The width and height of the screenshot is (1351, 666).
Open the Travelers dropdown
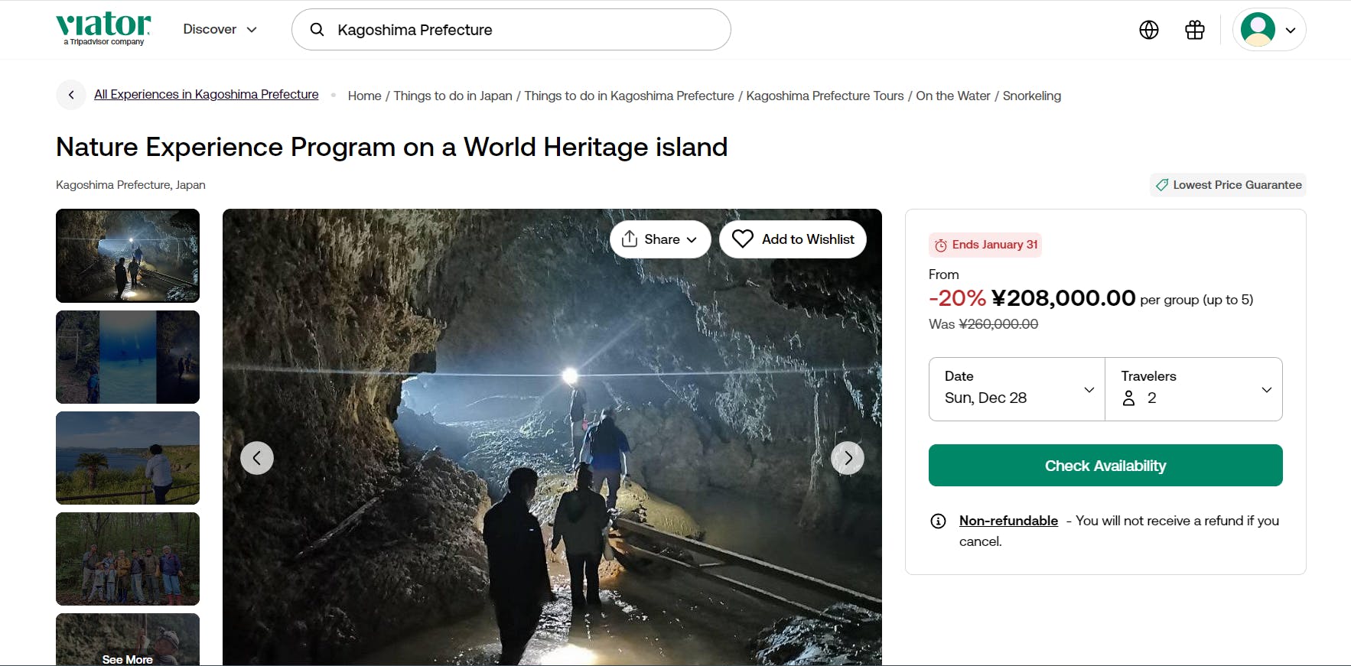(1193, 389)
